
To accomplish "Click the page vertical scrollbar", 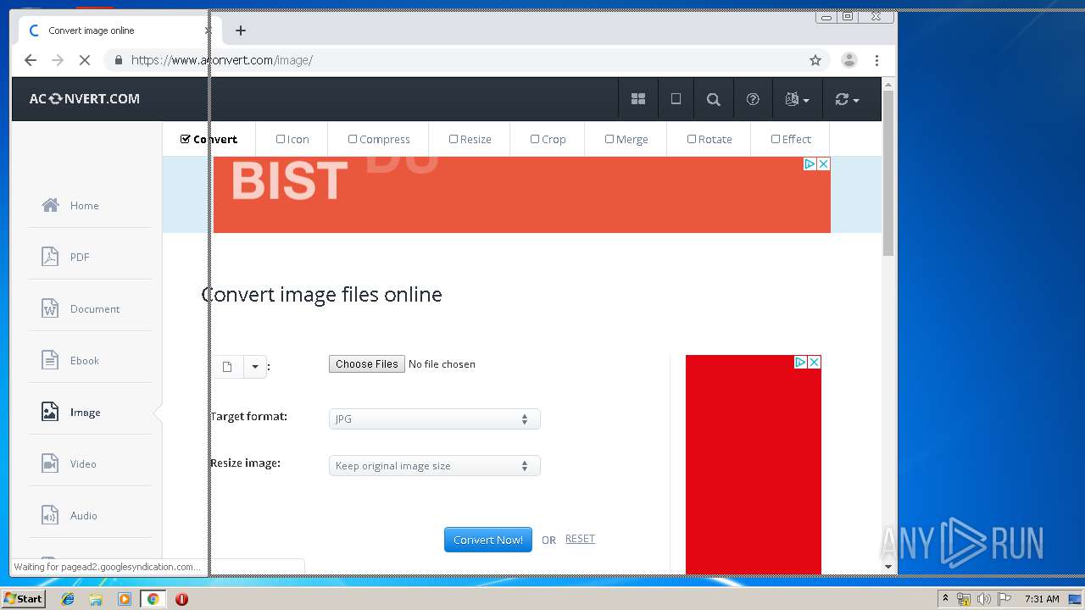I will click(888, 172).
